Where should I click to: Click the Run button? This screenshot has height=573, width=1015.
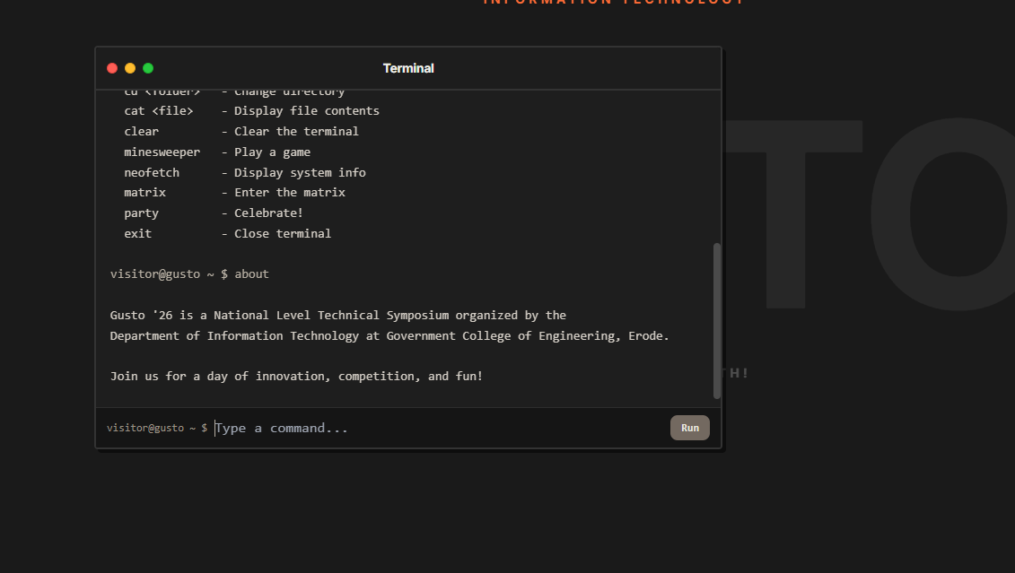click(x=689, y=428)
